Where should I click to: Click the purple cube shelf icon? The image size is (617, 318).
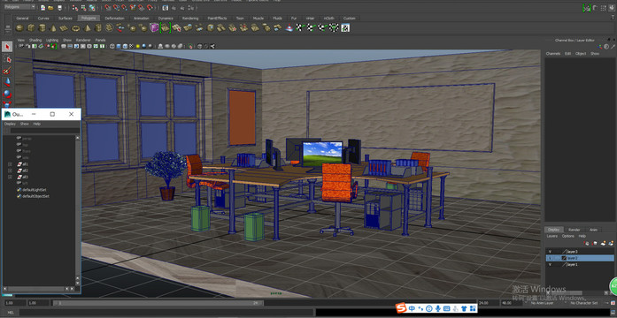pyautogui.click(x=154, y=27)
